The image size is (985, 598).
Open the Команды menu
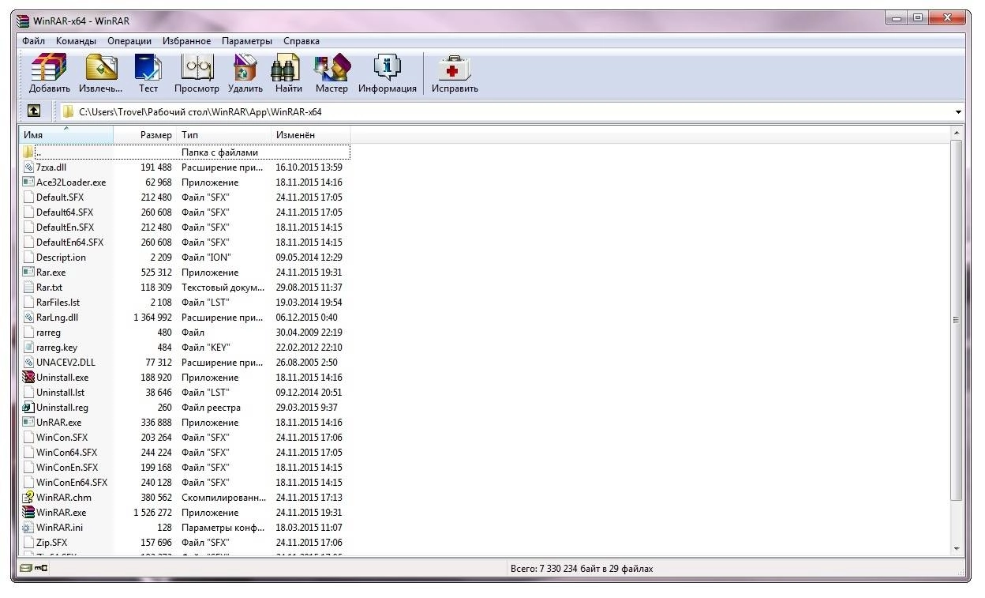(x=77, y=41)
